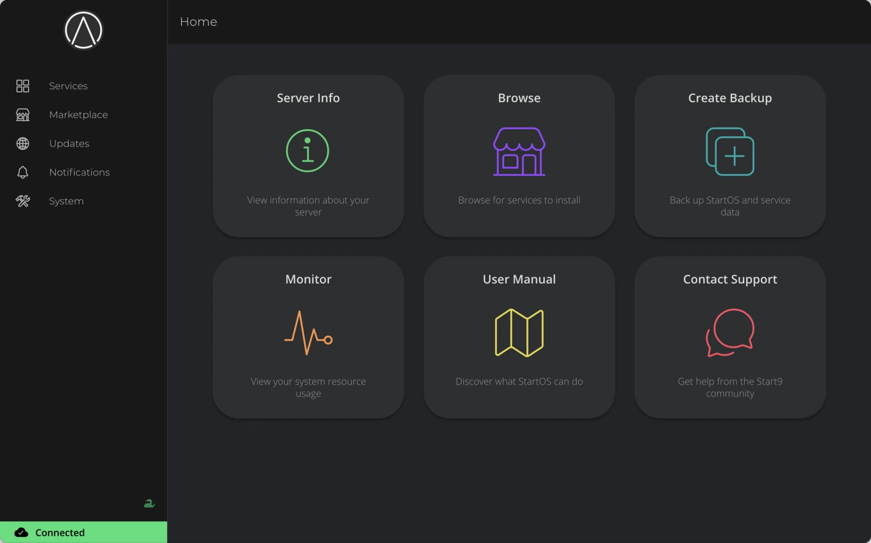Click the Start9 logo at the top
Image resolution: width=871 pixels, height=543 pixels.
(83, 30)
